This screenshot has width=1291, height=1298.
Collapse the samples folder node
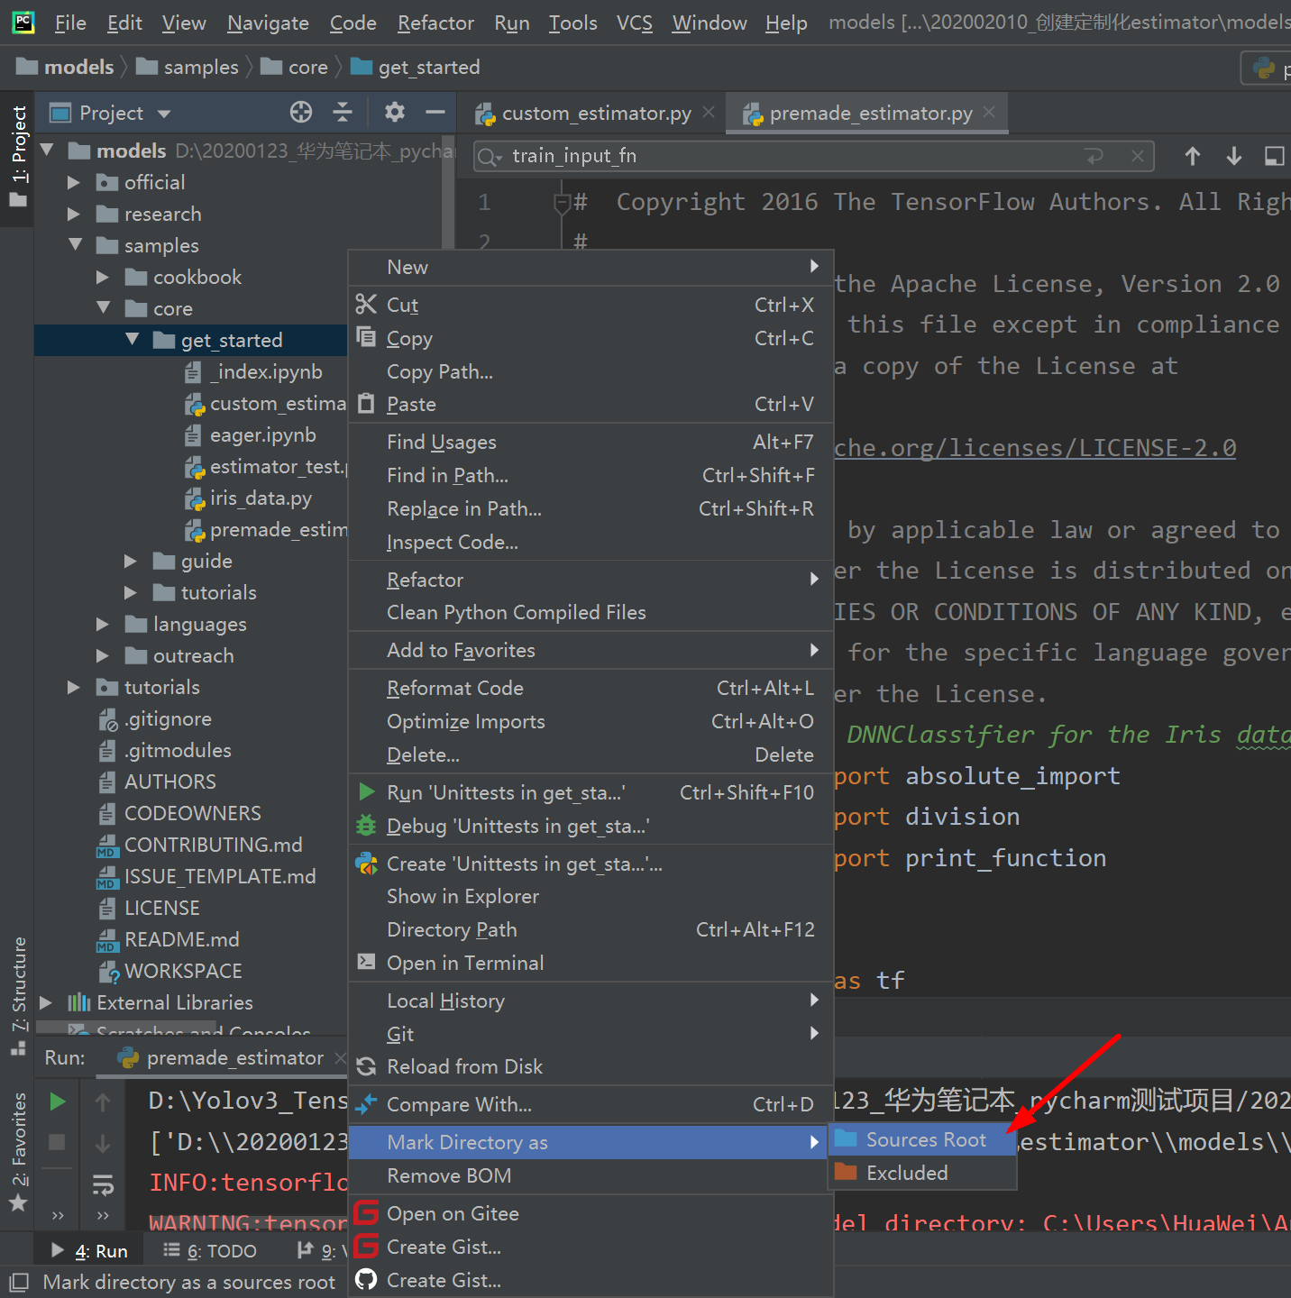(76, 244)
